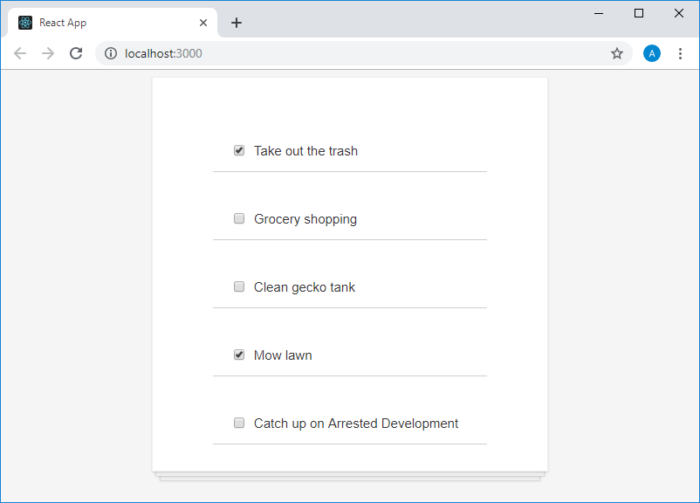Check Catch up on Arrested Development
The image size is (700, 503).
(x=239, y=423)
